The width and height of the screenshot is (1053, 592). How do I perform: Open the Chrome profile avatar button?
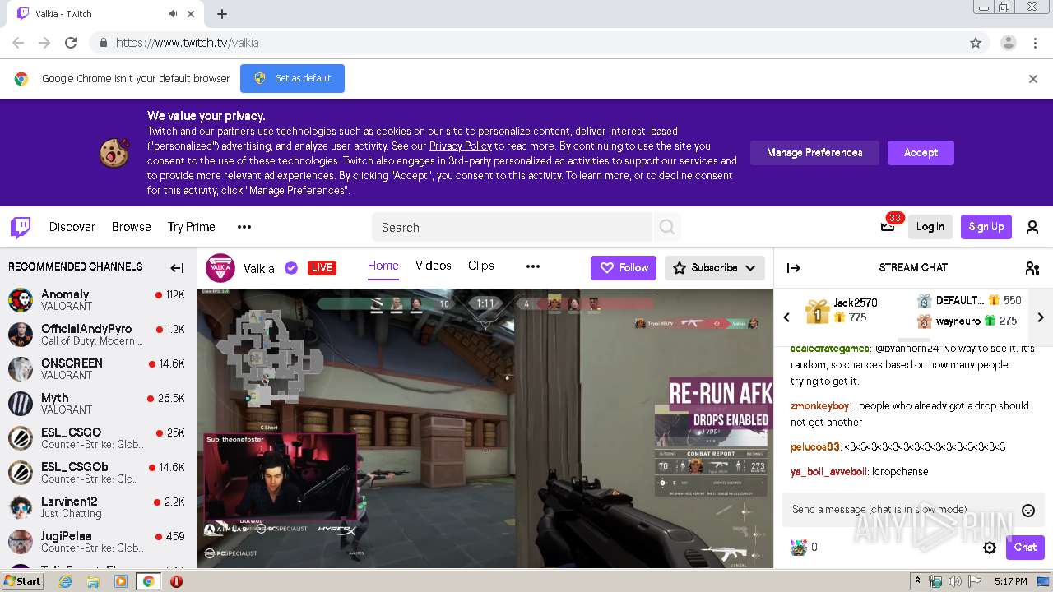(1008, 43)
